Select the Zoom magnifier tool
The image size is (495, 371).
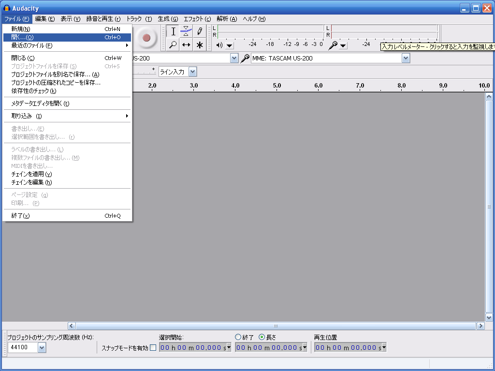pyautogui.click(x=173, y=45)
